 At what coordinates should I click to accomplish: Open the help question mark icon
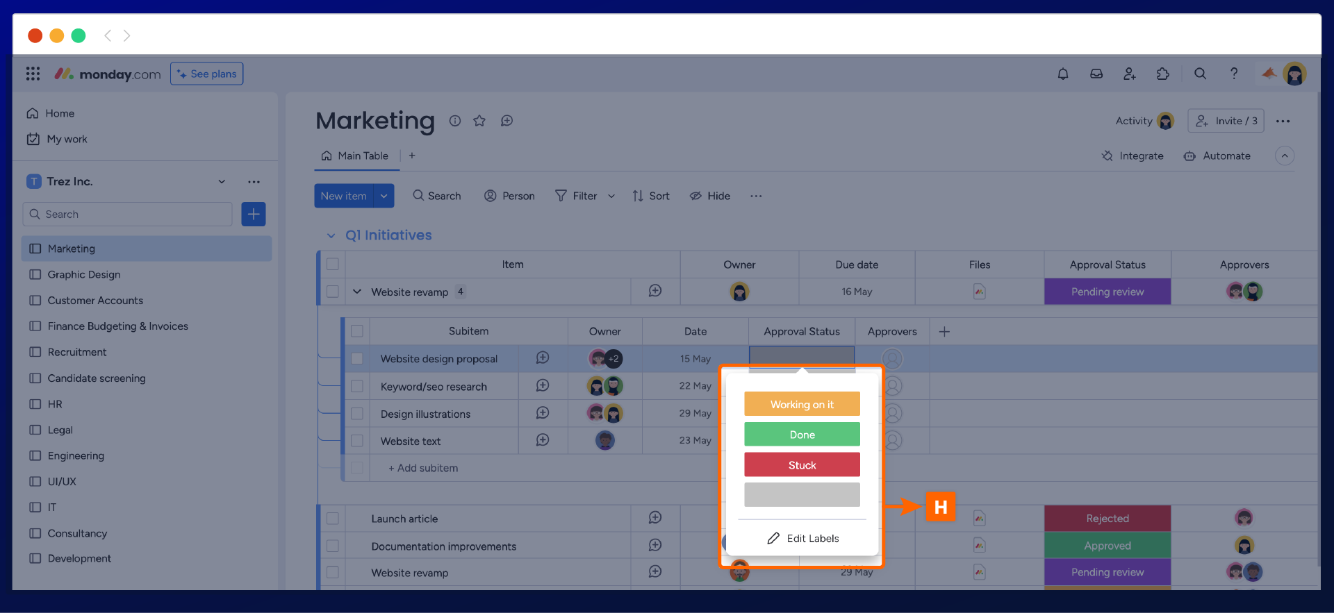coord(1234,74)
